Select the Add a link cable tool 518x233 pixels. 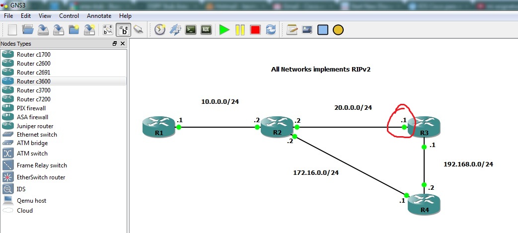coord(139,30)
